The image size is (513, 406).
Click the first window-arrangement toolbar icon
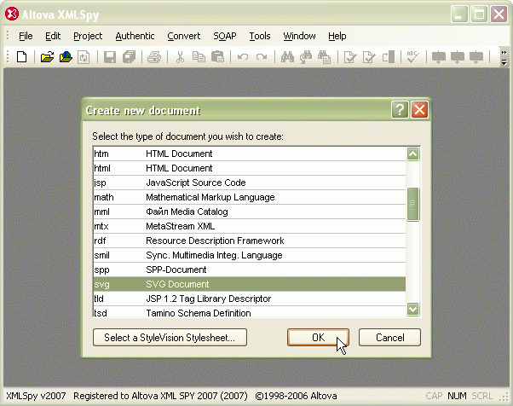point(438,57)
